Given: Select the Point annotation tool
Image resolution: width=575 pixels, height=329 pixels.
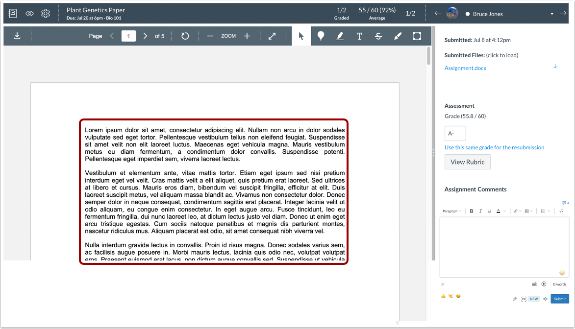Looking at the screenshot, I should click(321, 35).
